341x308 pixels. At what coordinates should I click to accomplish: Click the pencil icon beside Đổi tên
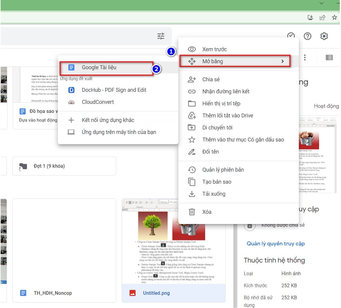192,152
